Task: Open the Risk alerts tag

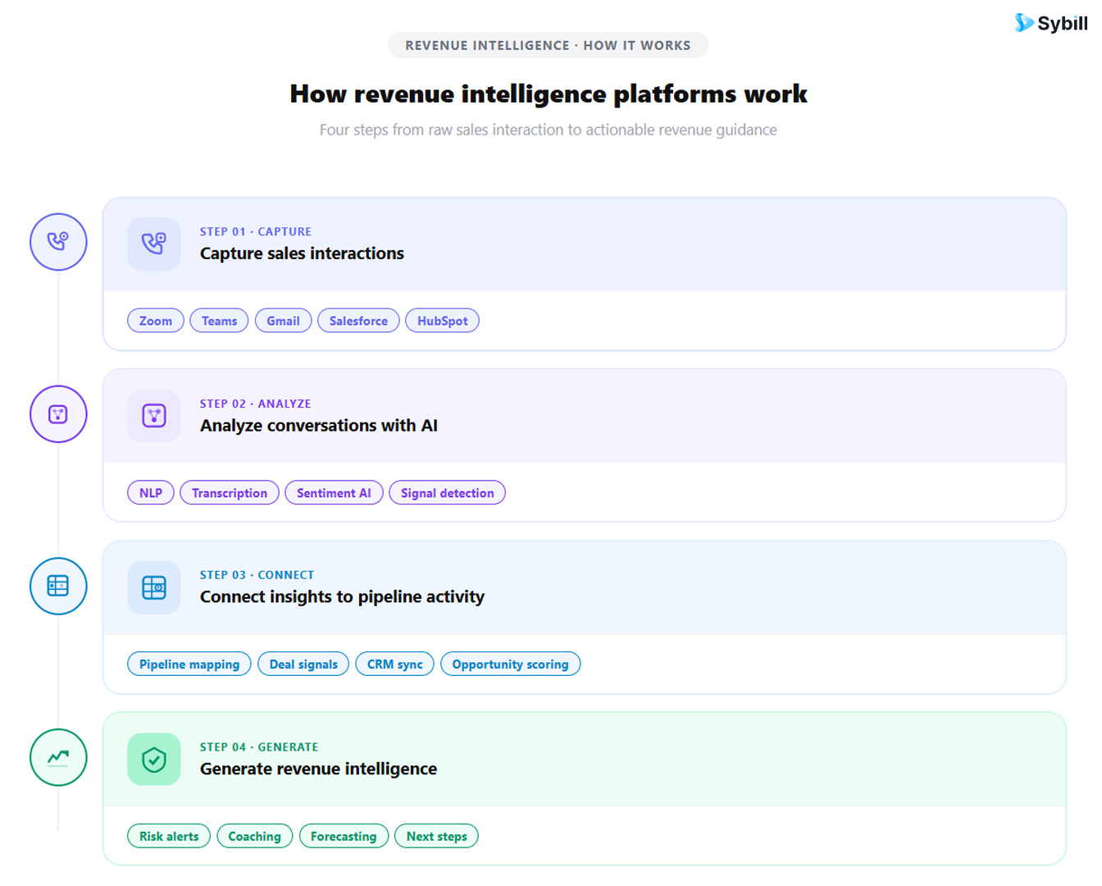Action: click(169, 836)
